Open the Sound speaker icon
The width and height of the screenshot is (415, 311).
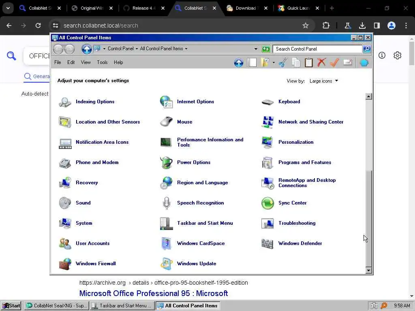click(65, 203)
